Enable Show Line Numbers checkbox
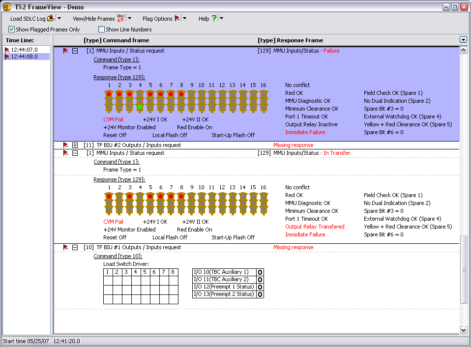 coord(102,29)
